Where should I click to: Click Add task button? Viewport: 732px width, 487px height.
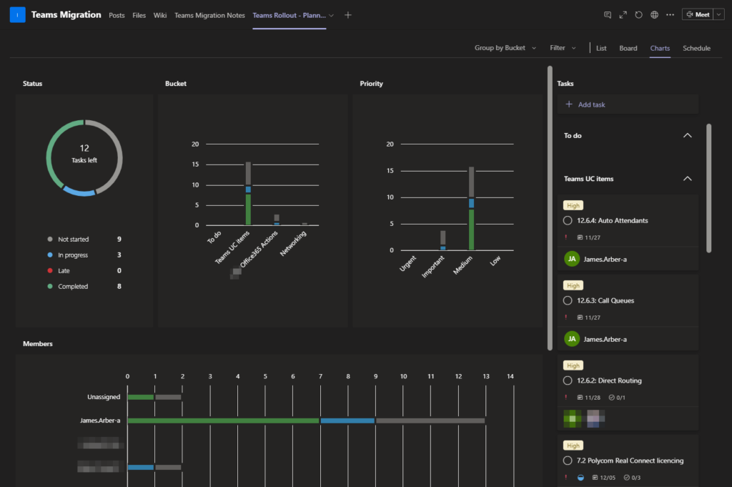[x=628, y=104]
